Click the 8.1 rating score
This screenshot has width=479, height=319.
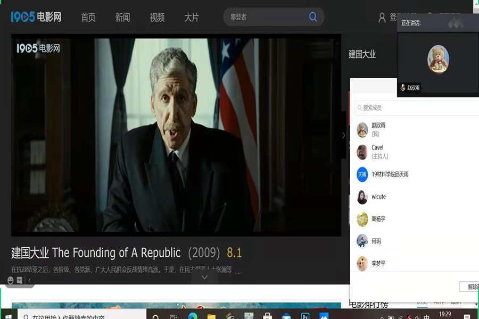[x=234, y=253]
